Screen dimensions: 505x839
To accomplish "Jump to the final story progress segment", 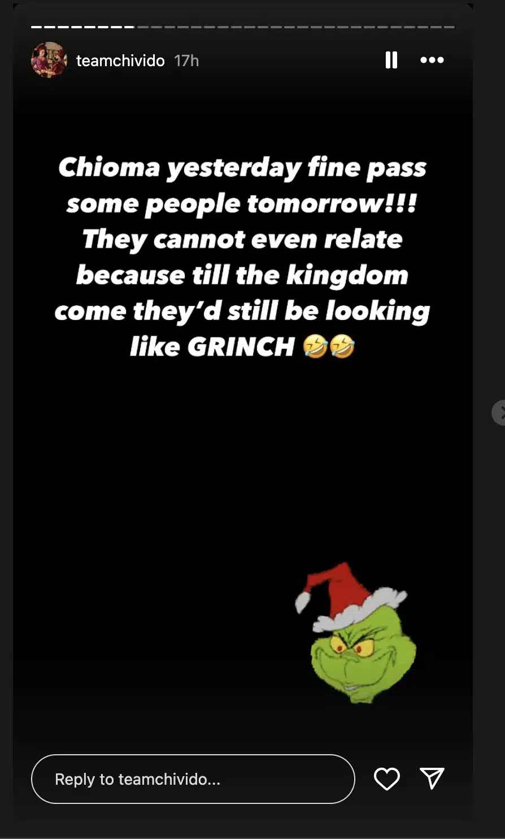I will [x=450, y=27].
